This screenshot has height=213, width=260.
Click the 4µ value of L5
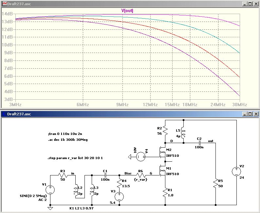(x=178, y=136)
